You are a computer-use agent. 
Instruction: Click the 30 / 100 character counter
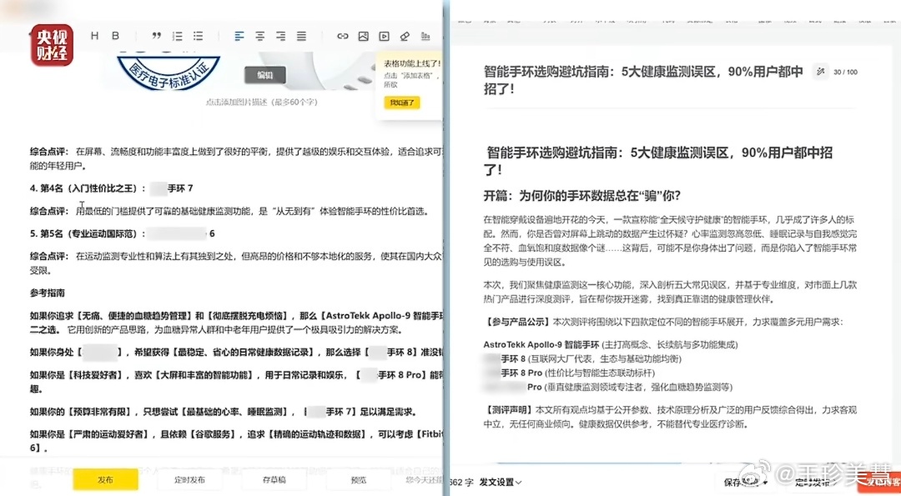coord(845,73)
